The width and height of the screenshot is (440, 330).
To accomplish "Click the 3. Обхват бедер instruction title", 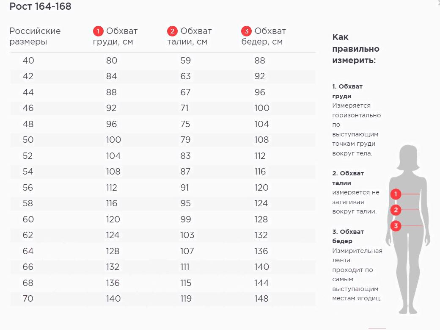I will (348, 236).
